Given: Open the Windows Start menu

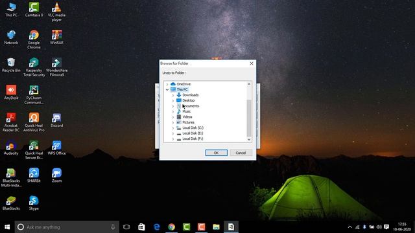Looking at the screenshot, I should point(7,227).
